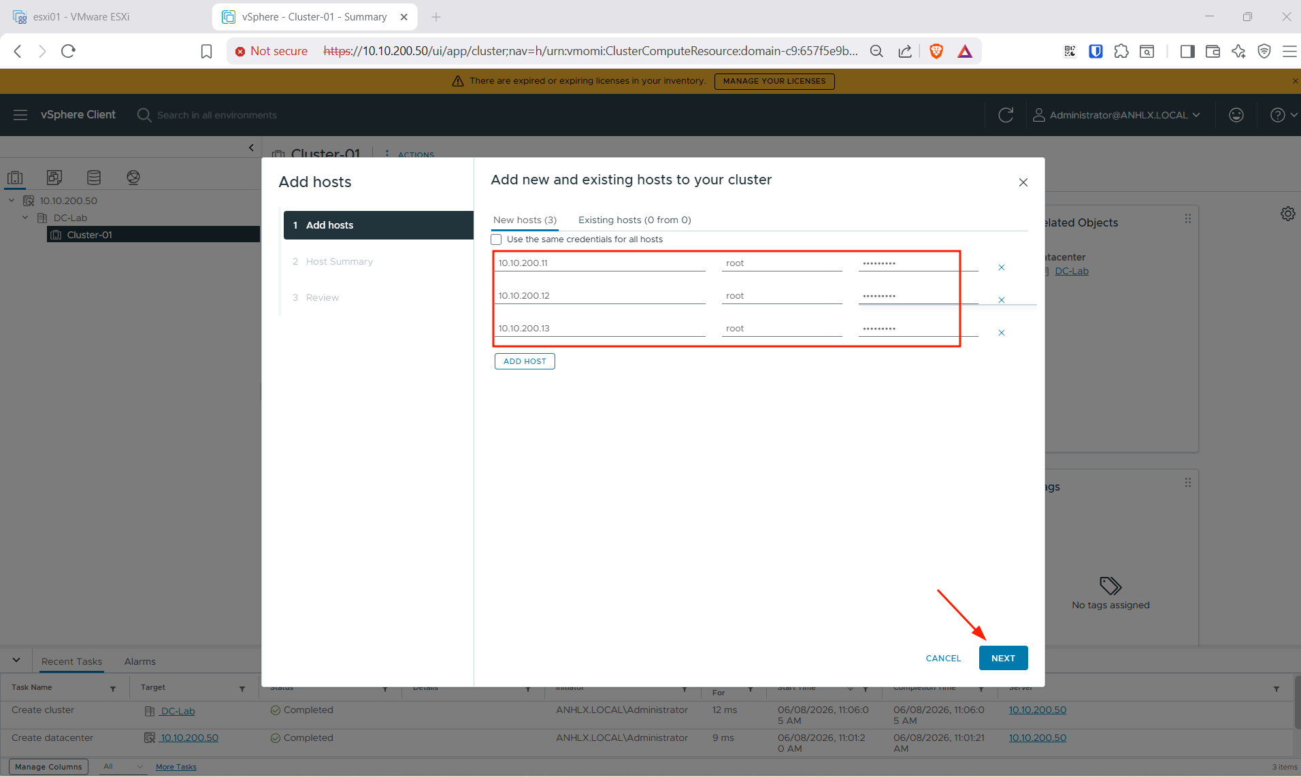The image size is (1301, 777).
Task: Collapse the 10.10.200.50 vCenter tree node
Action: coord(12,201)
